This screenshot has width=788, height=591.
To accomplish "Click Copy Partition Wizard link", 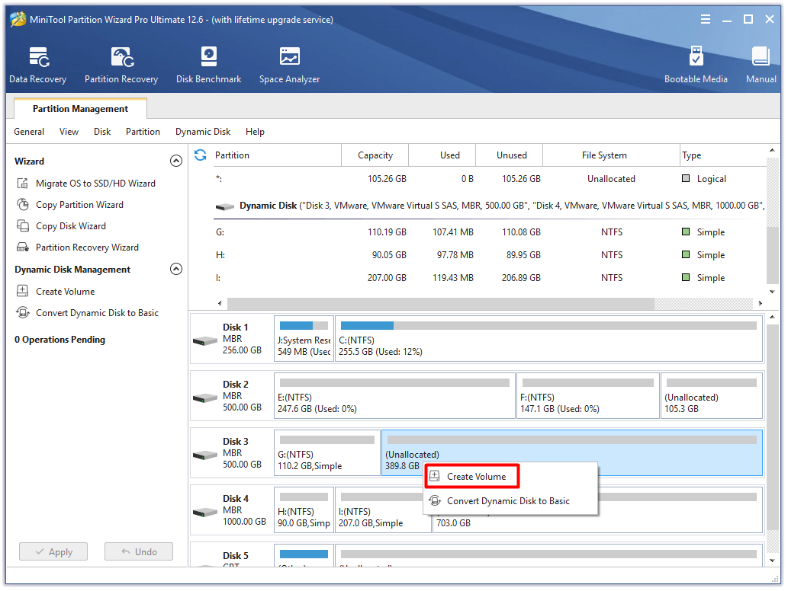I will point(79,205).
